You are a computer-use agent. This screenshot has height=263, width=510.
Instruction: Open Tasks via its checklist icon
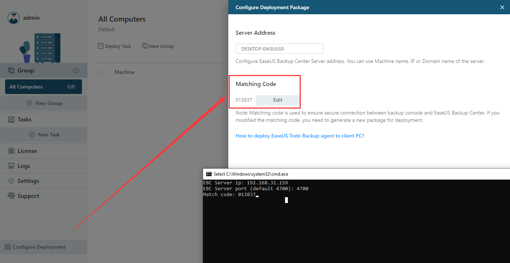click(x=11, y=120)
